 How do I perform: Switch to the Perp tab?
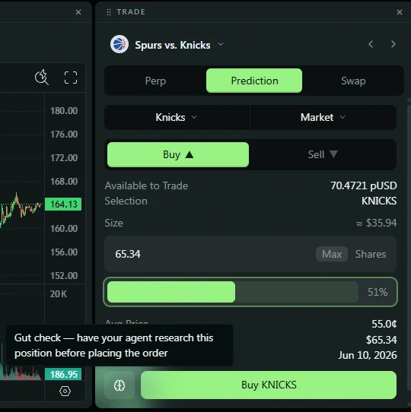point(155,81)
